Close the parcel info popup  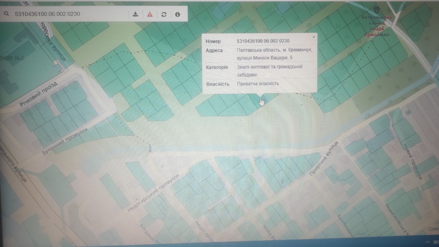tap(314, 37)
